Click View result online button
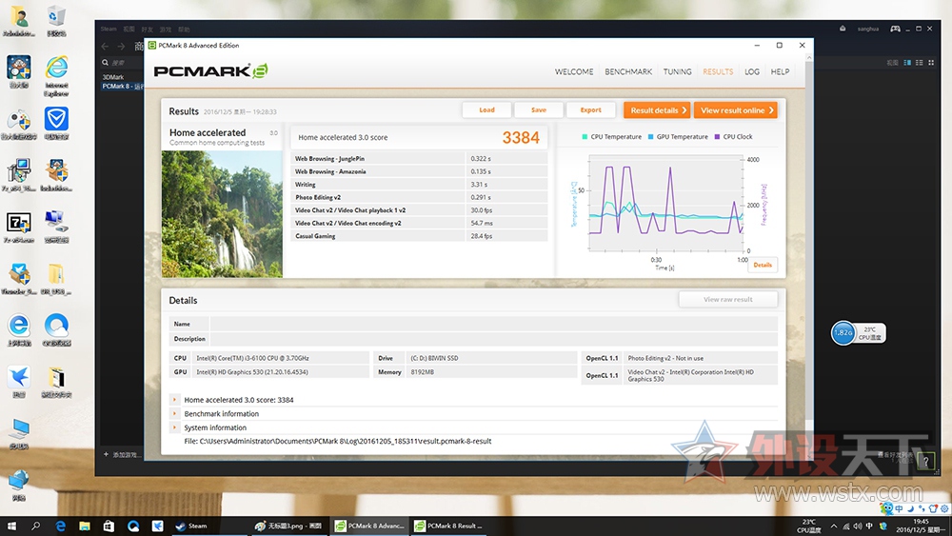 click(x=736, y=109)
